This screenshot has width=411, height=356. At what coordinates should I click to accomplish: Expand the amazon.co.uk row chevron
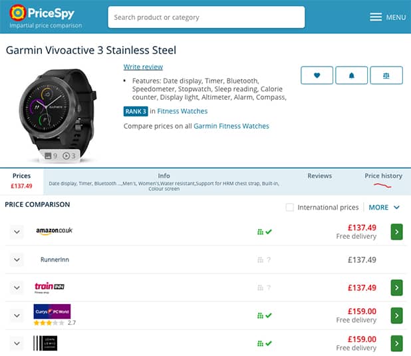click(16, 232)
